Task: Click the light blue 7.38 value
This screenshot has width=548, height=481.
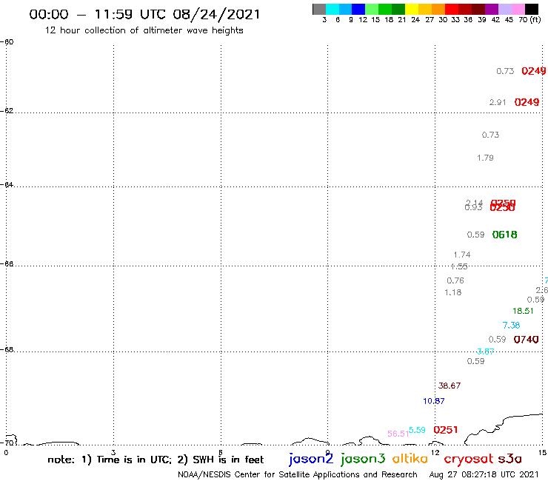Action: [x=511, y=325]
